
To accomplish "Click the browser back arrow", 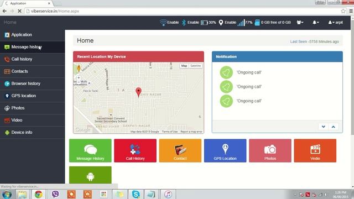I will pos(4,11).
